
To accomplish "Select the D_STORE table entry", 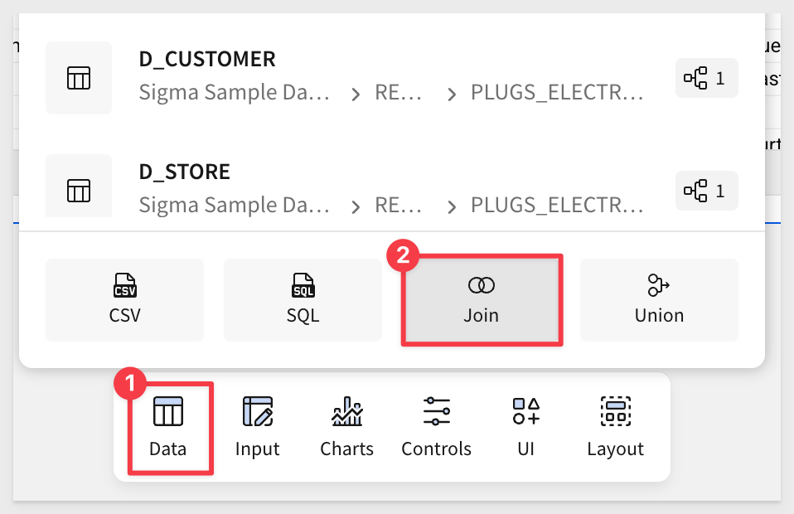I will (184, 172).
